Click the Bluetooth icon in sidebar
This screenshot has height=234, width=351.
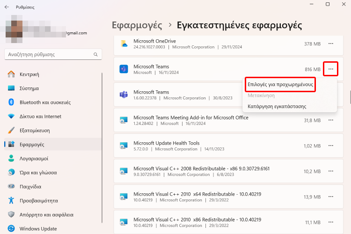pos(11,102)
